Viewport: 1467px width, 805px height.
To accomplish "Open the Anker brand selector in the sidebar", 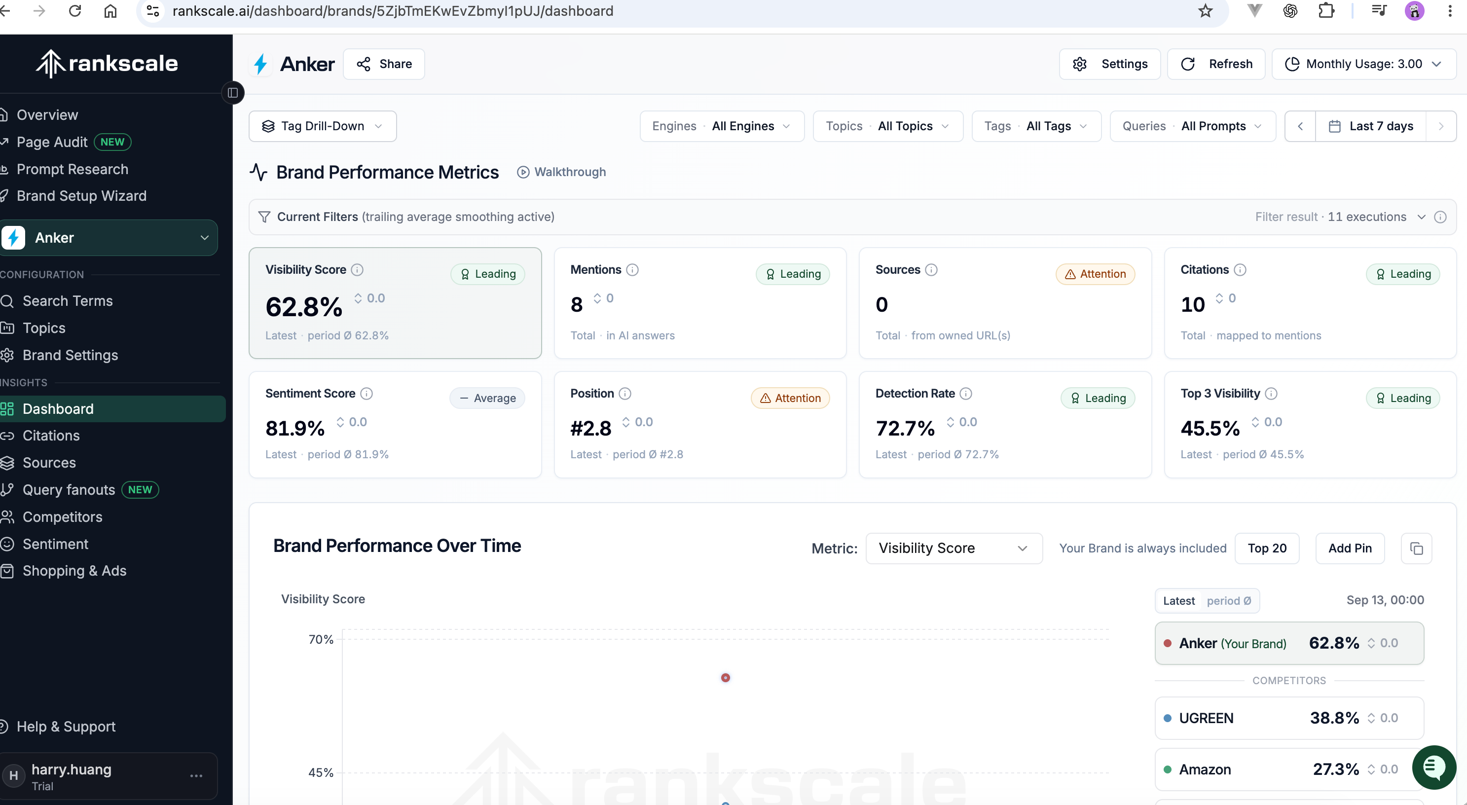I will [x=108, y=238].
